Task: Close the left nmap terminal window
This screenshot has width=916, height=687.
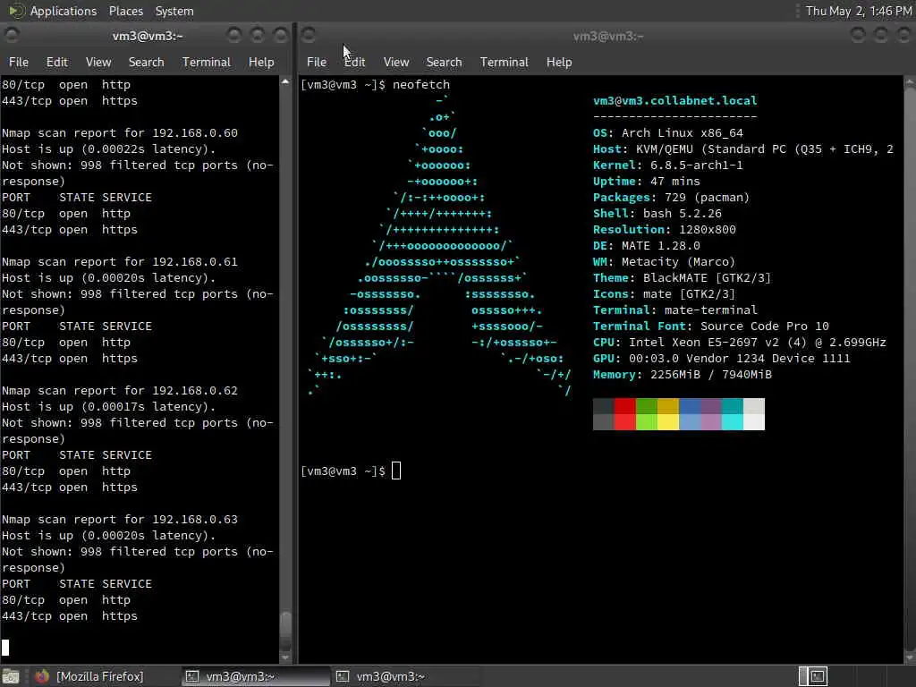Action: coord(281,36)
